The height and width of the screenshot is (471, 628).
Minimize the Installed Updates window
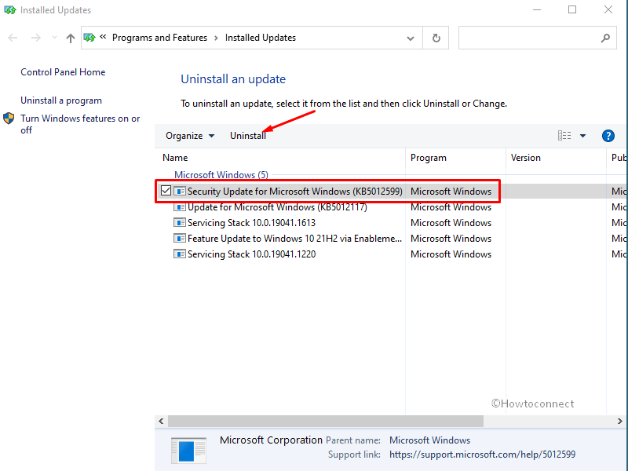537,9
